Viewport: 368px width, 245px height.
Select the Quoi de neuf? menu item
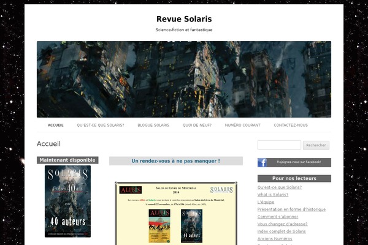point(197,125)
